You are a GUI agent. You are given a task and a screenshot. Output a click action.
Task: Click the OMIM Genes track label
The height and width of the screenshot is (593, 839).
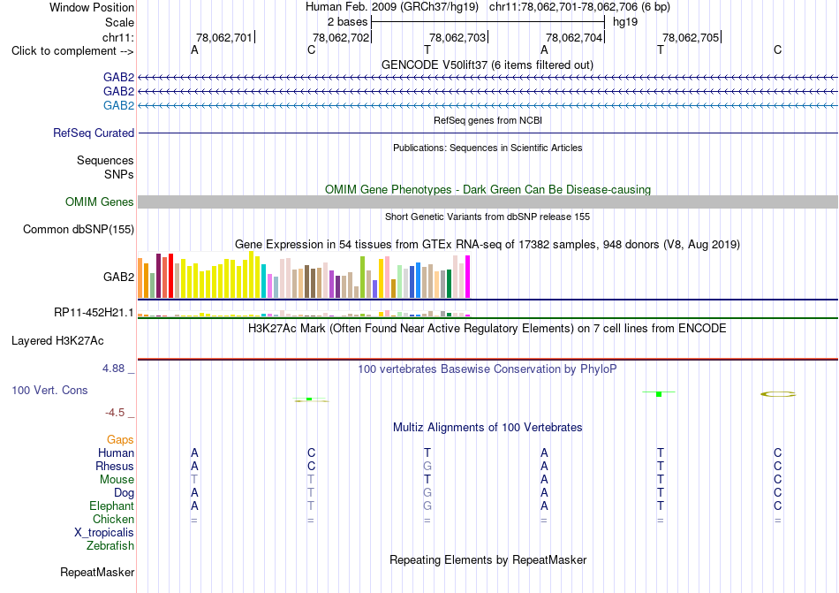(100, 201)
